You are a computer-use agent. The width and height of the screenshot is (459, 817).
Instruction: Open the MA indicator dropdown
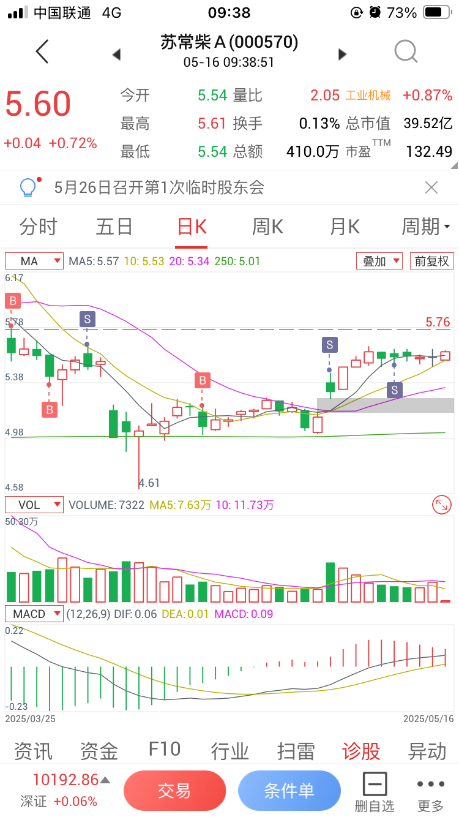(34, 261)
